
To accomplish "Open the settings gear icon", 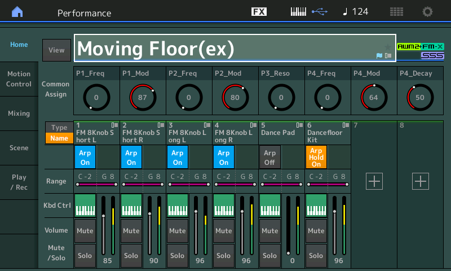I will coord(428,12).
